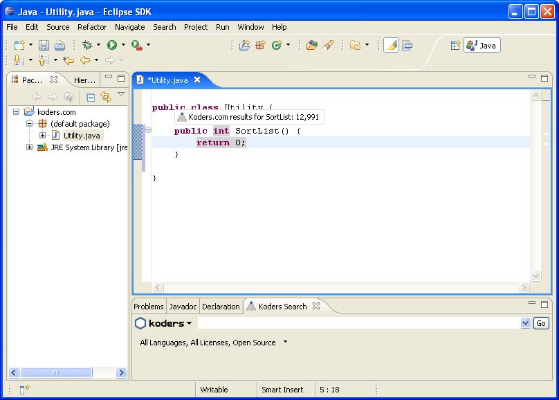Switch to the Javadoc tab
Image resolution: width=559 pixels, height=400 pixels.
(x=183, y=307)
